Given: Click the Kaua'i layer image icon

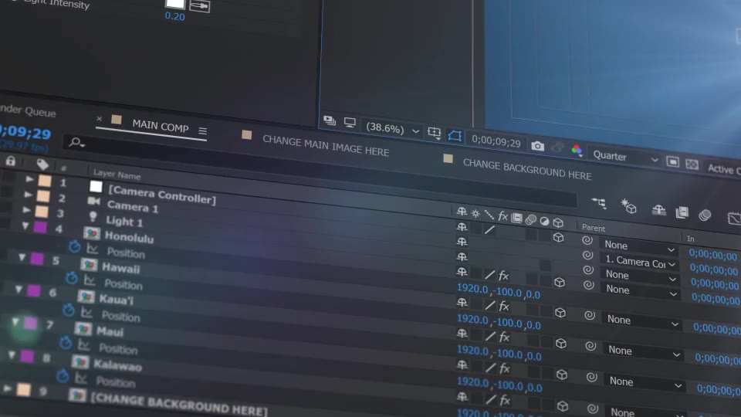Looking at the screenshot, I should pyautogui.click(x=86, y=297).
